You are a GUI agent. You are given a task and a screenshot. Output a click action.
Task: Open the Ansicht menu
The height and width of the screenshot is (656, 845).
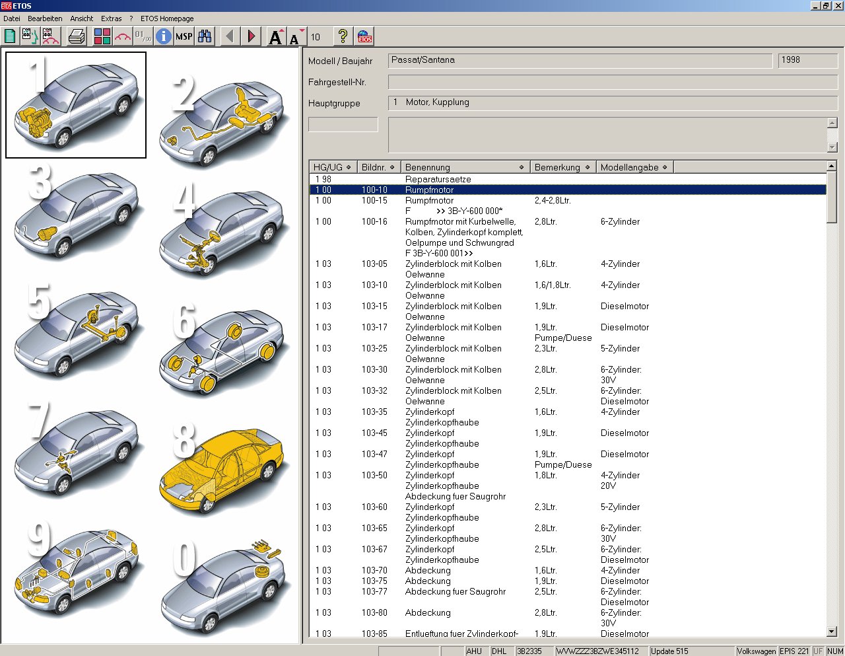point(82,18)
